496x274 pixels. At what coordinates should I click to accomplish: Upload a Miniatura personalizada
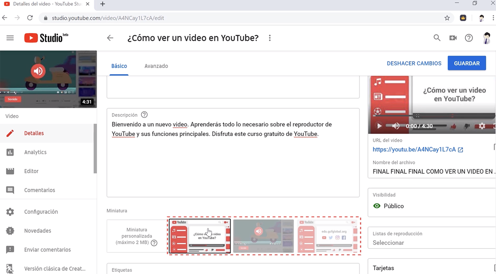136,236
